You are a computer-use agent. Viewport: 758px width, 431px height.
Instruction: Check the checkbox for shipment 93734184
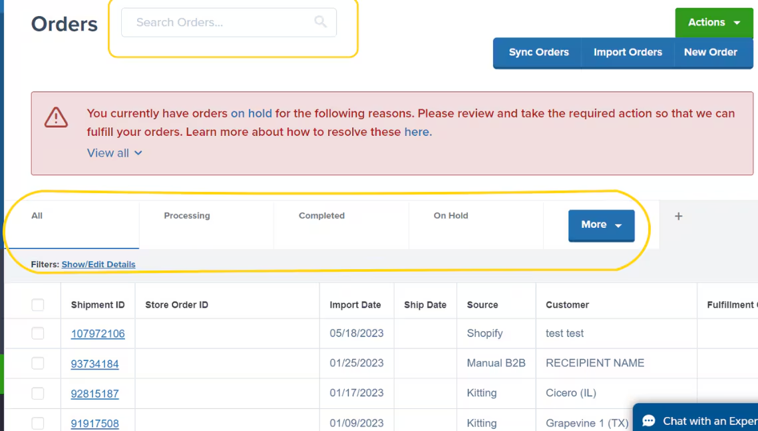[38, 363]
